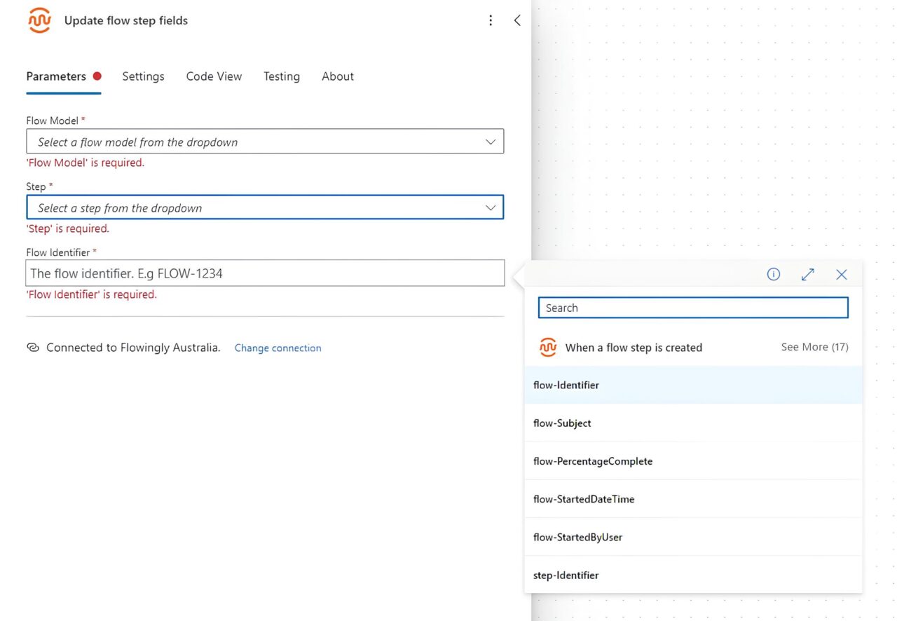Image resolution: width=897 pixels, height=621 pixels.
Task: Open the Flow Model dropdown
Action: (265, 142)
